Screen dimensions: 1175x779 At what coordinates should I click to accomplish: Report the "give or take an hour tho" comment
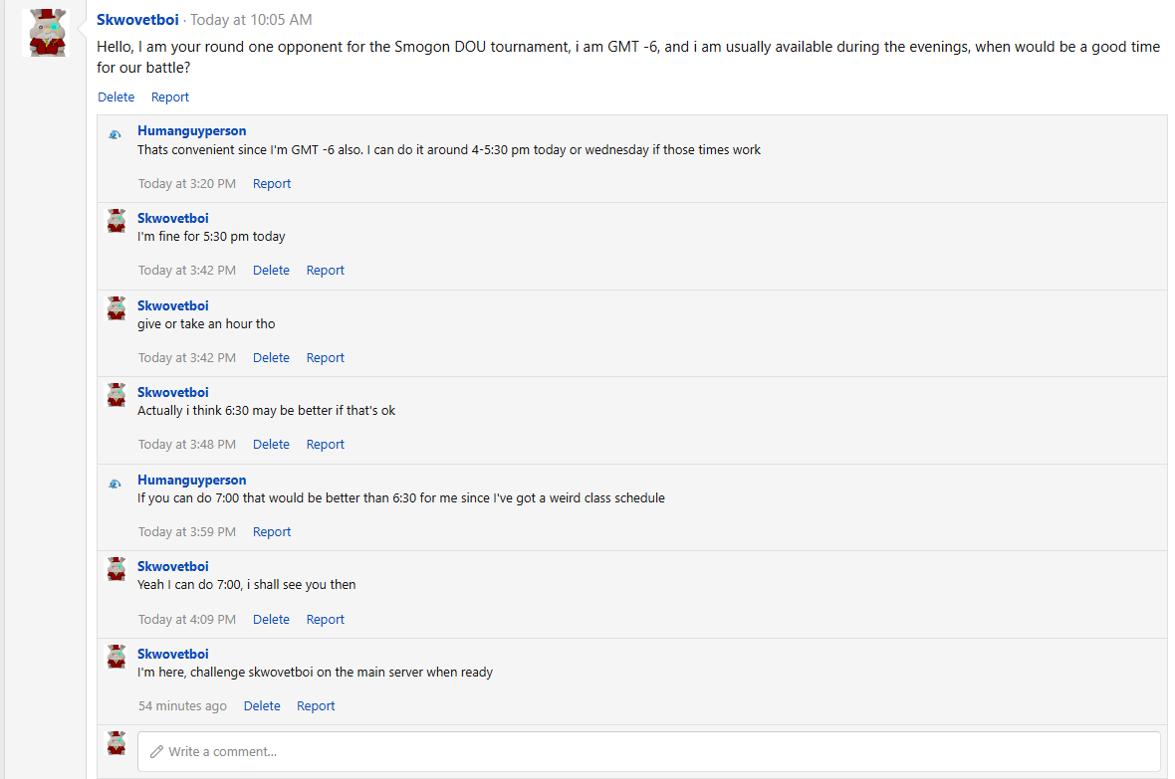326,358
